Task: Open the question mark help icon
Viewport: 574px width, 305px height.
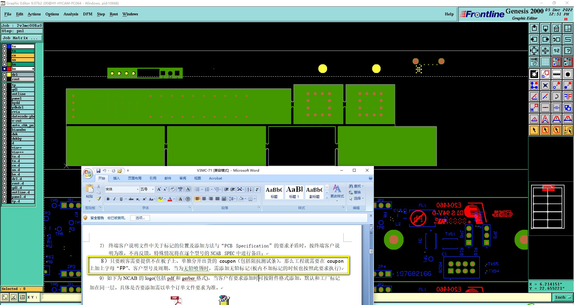Action: coord(568,51)
